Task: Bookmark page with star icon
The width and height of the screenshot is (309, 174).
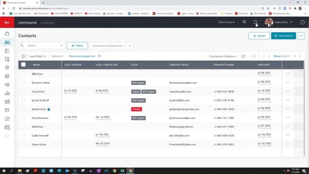Action: tap(268, 8)
